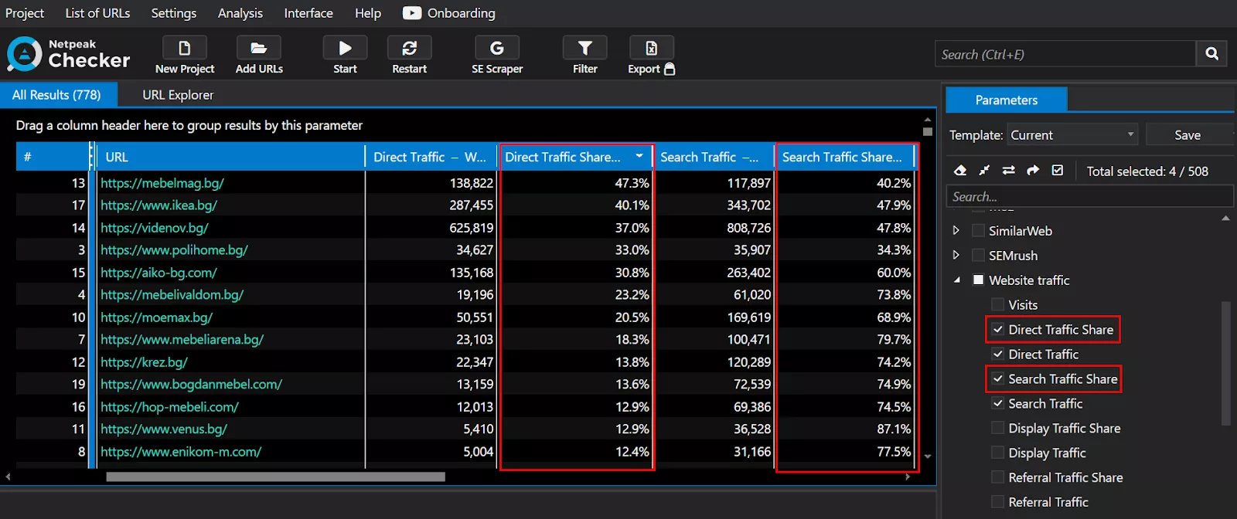The height and width of the screenshot is (519, 1237).
Task: Click the eraser icon in Parameters panel
Action: (959, 171)
